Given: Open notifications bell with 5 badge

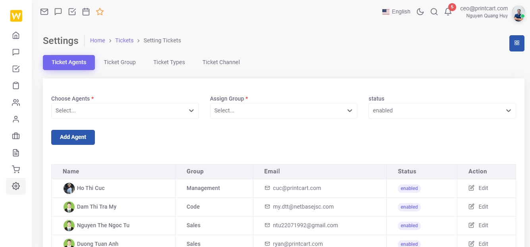Looking at the screenshot, I should pos(448,11).
